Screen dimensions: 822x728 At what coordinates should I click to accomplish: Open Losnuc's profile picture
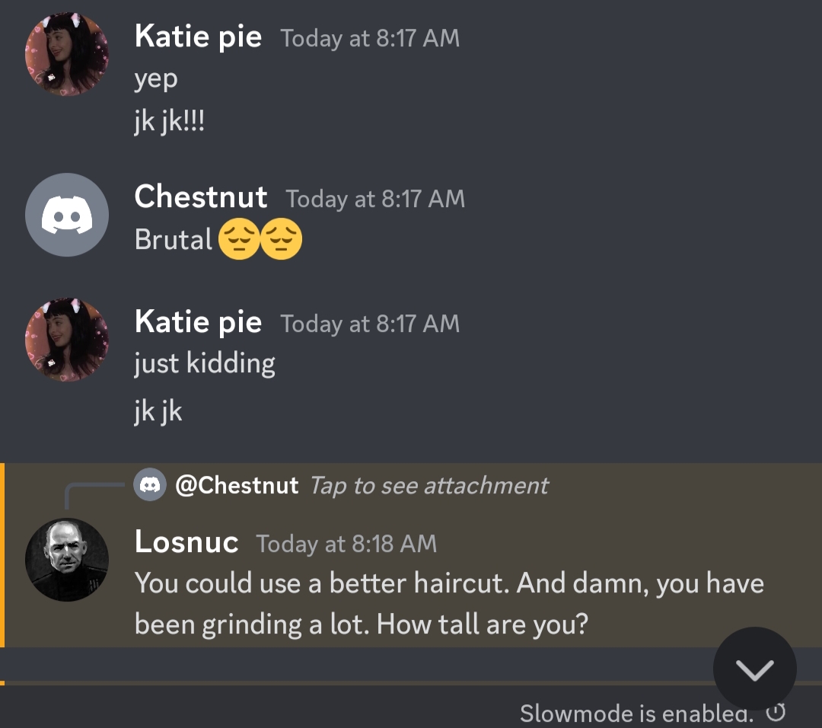tap(67, 560)
